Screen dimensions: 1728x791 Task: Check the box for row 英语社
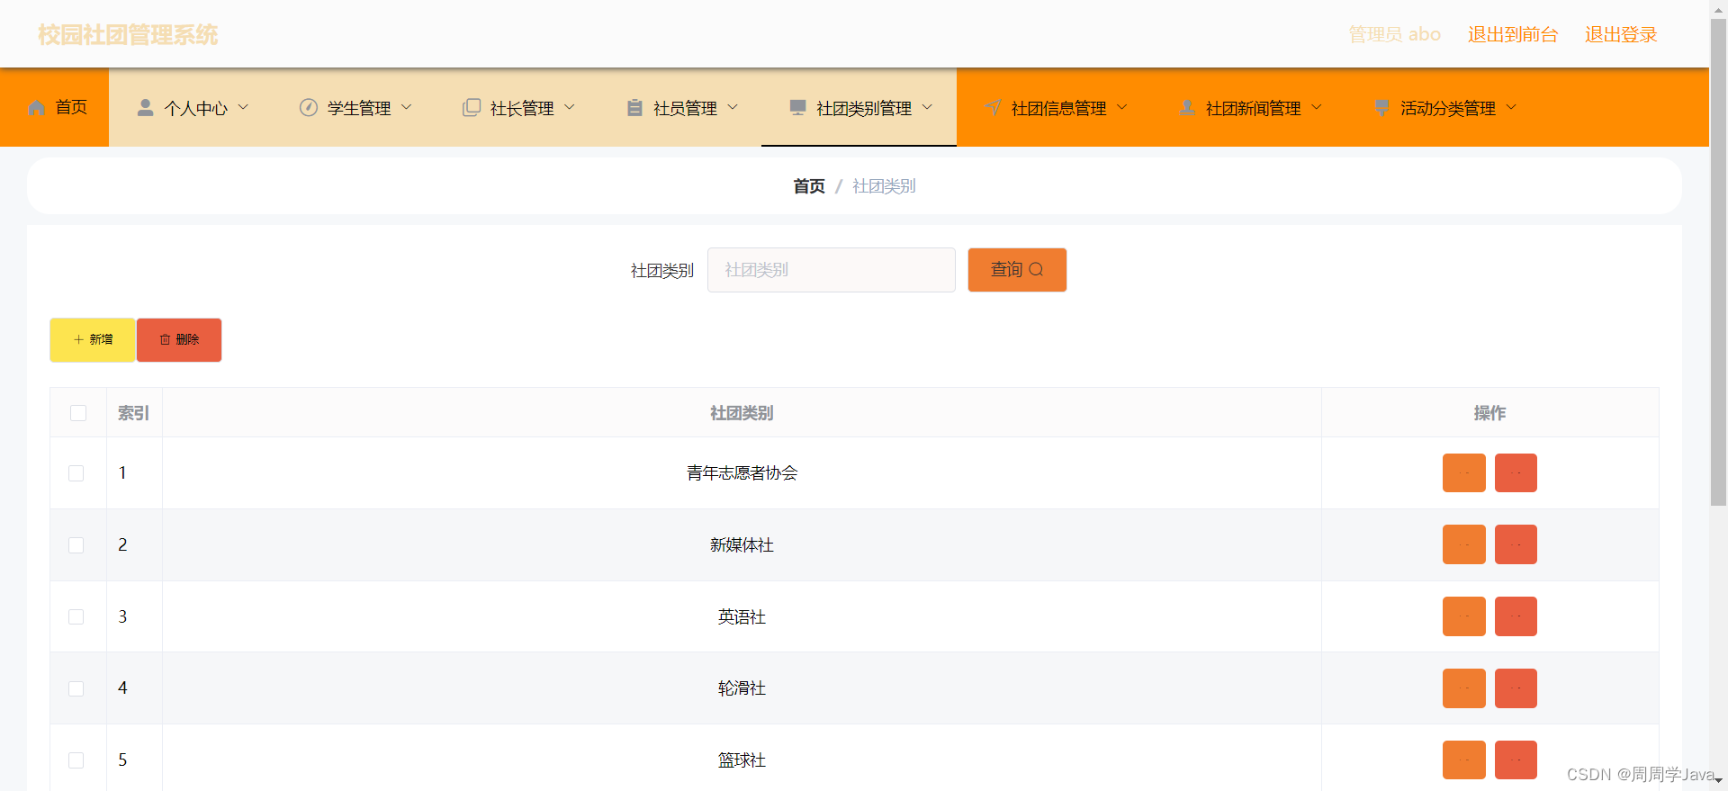point(76,617)
